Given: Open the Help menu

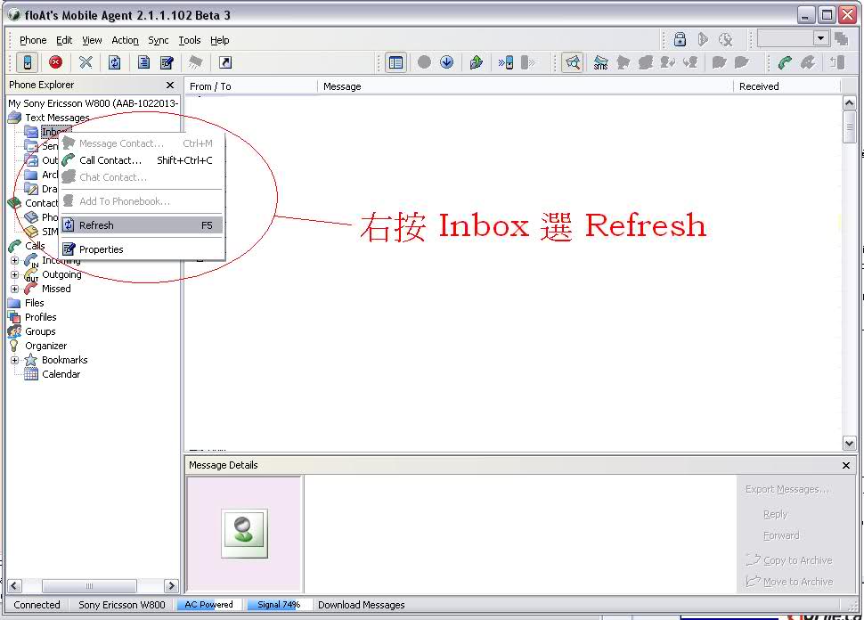Looking at the screenshot, I should 220,40.
